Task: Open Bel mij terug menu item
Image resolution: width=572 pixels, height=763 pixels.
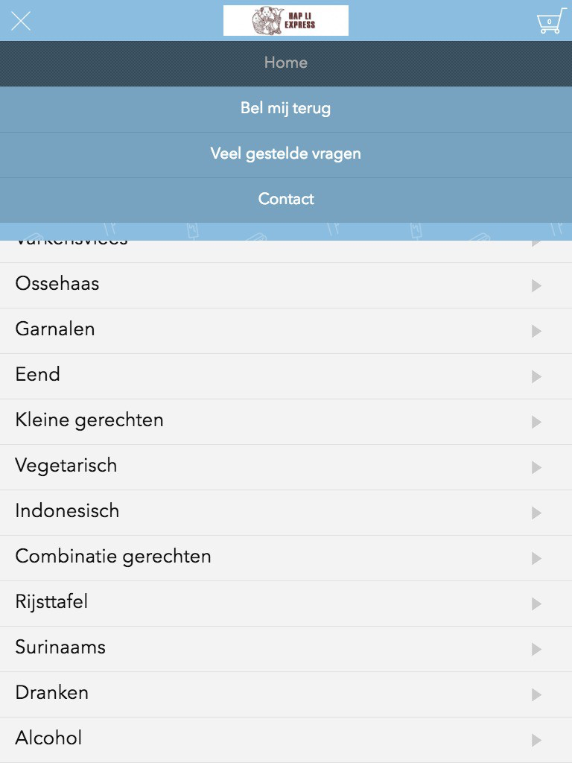Action: 286,109
